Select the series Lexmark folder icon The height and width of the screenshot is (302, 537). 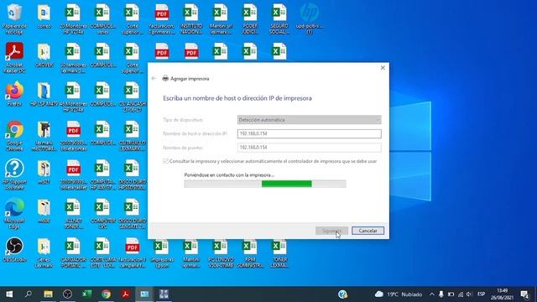[x=44, y=253]
